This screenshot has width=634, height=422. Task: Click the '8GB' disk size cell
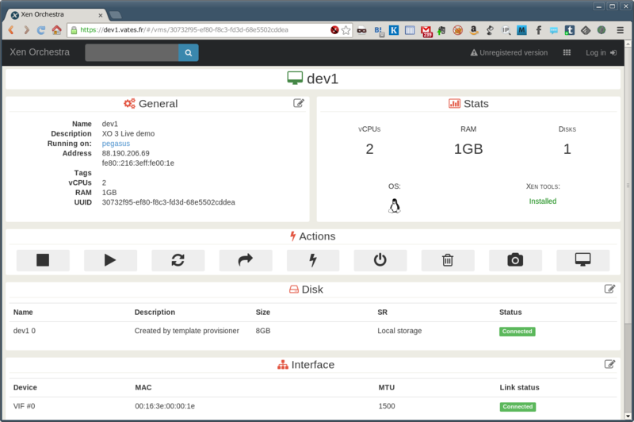[x=263, y=331]
